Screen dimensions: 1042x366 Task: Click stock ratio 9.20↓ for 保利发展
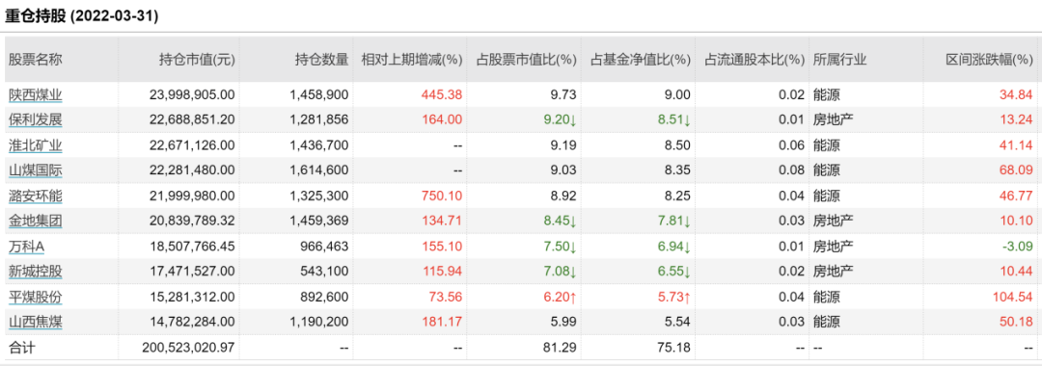(561, 120)
